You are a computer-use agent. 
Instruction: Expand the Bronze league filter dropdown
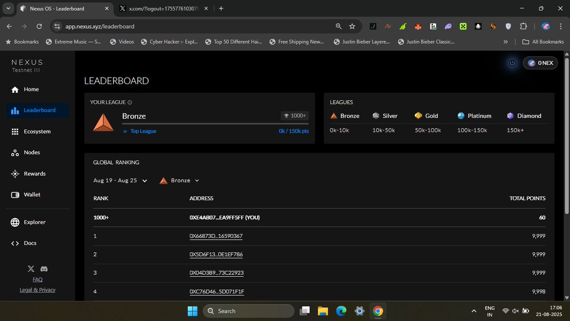(x=179, y=181)
